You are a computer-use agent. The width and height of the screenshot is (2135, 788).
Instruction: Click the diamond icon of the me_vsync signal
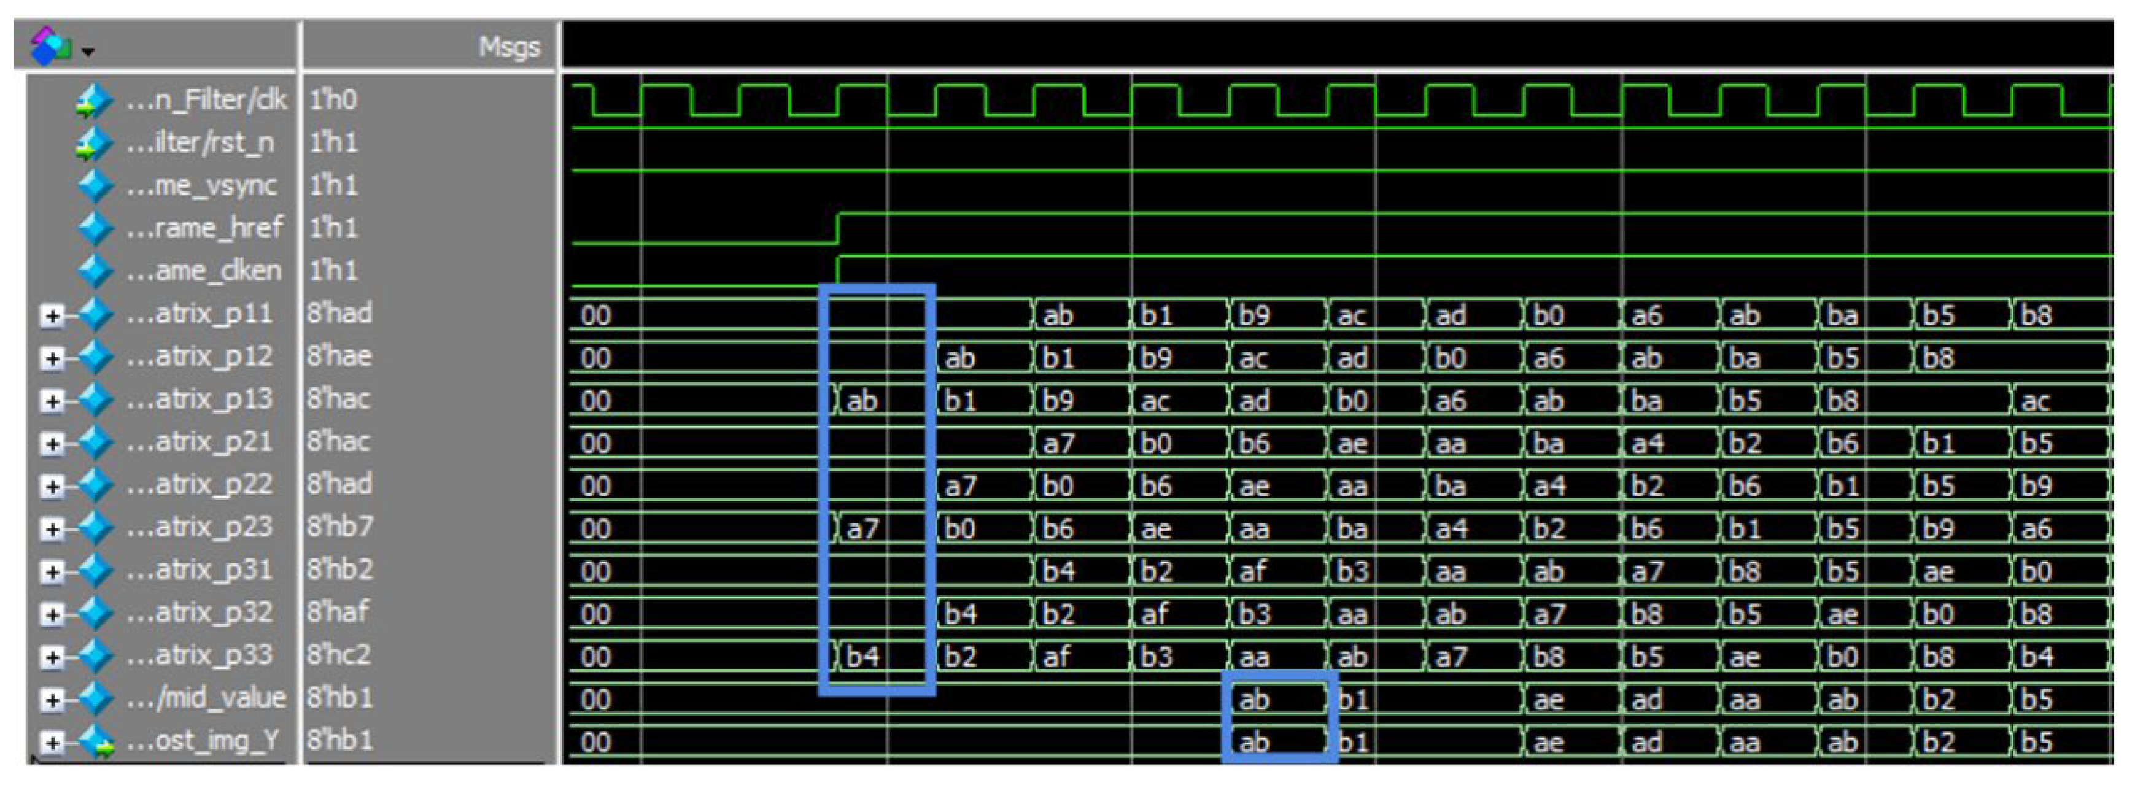pyautogui.click(x=95, y=185)
